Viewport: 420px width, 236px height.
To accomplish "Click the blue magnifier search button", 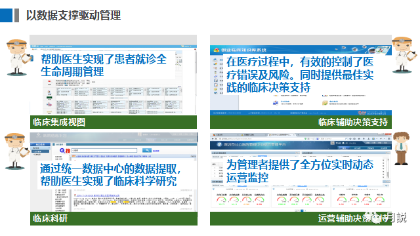I will coord(147,151).
